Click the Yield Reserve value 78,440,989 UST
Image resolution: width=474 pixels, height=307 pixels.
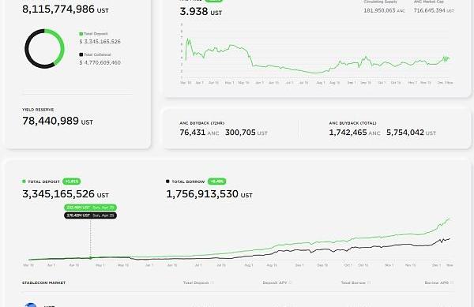point(58,121)
